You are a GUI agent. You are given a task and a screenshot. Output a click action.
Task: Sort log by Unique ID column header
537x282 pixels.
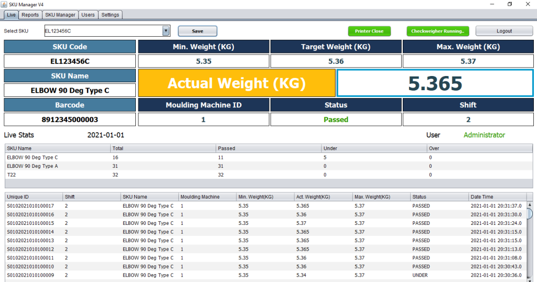(x=33, y=197)
